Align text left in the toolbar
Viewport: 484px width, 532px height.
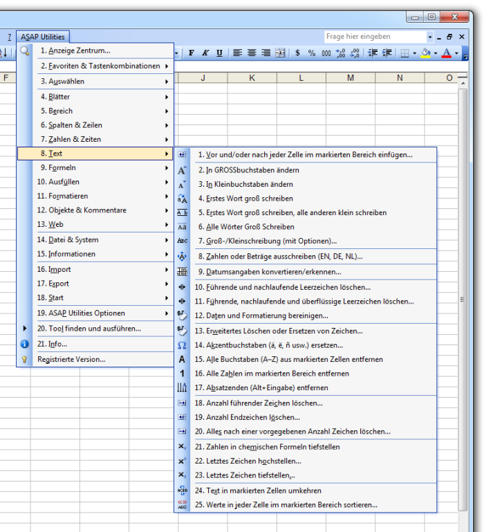coord(237,53)
